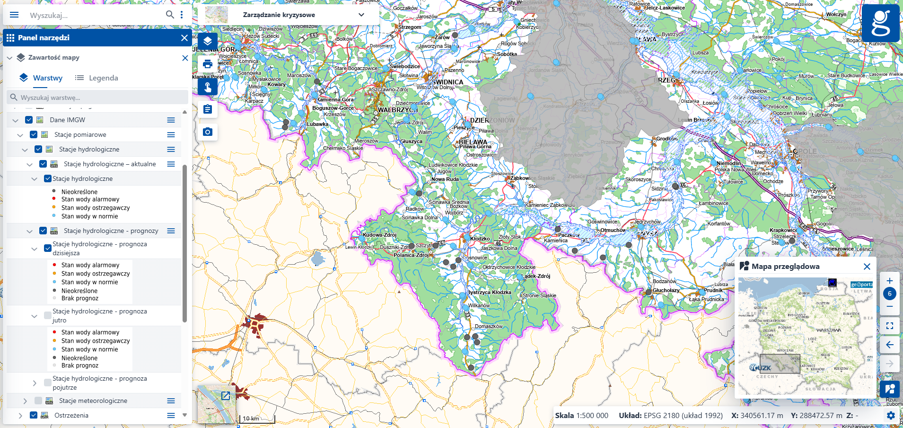Expand 'Stacje hydrologiczne - prognoza pojutrze'
Image resolution: width=903 pixels, height=428 pixels.
34,383
